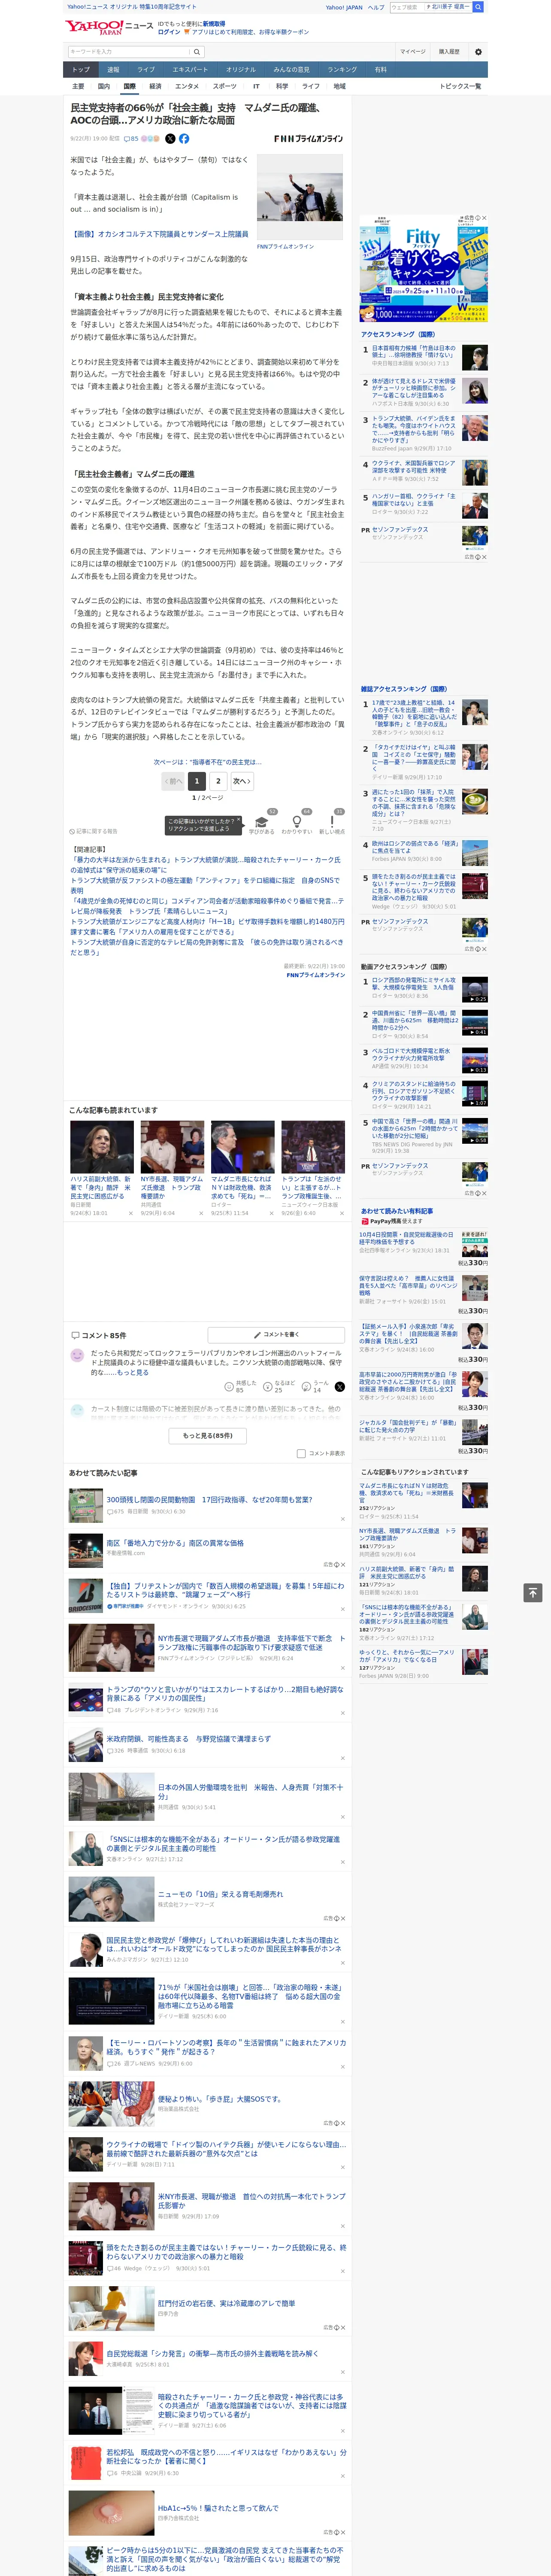Click ヘルプ link in top bar
The width and height of the screenshot is (551, 2576).
click(375, 7)
